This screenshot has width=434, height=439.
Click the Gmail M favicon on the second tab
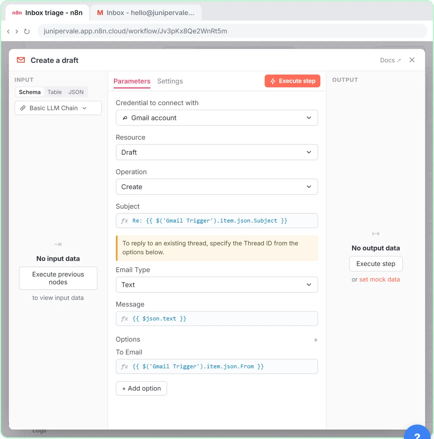pos(100,13)
